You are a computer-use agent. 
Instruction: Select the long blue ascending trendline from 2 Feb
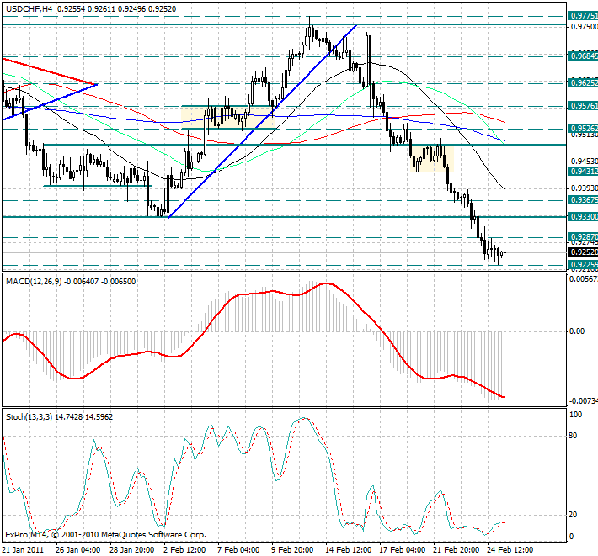click(x=263, y=121)
